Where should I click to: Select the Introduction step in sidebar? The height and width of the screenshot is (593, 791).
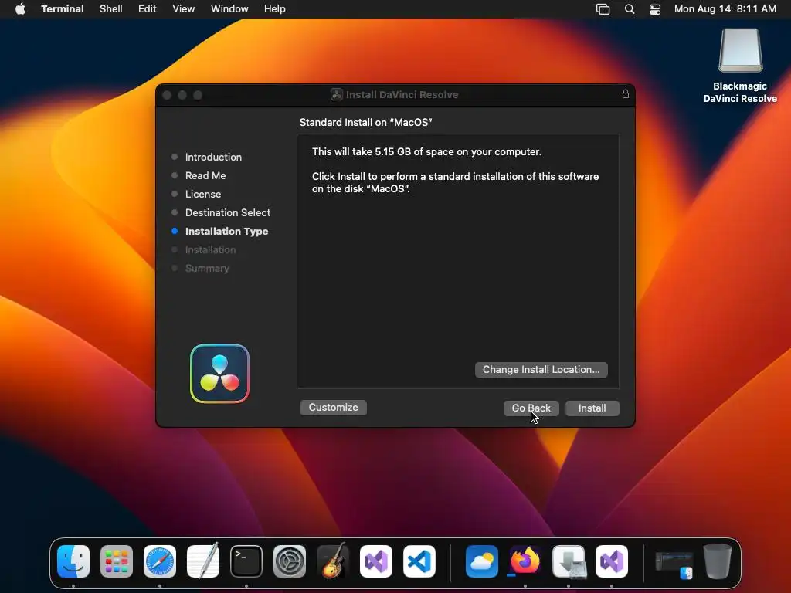pyautogui.click(x=213, y=157)
